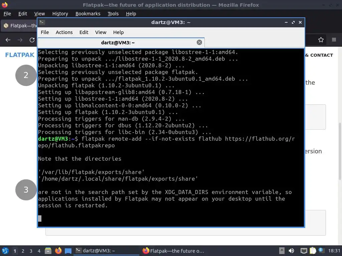Open the removable media eject tray icon
Screen dimensions: 342x256
(282, 251)
